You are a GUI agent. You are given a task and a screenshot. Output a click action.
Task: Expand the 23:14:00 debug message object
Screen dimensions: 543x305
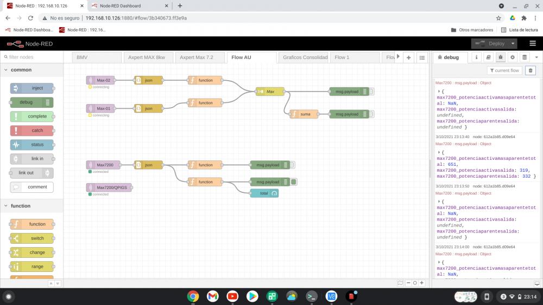pos(439,262)
